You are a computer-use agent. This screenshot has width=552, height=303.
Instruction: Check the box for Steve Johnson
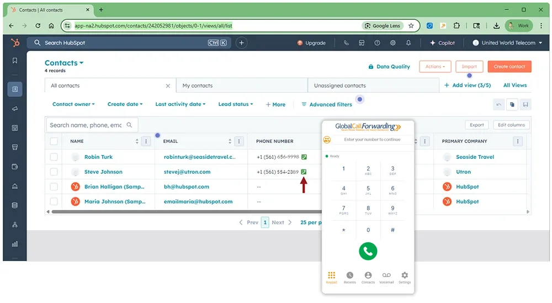point(54,172)
